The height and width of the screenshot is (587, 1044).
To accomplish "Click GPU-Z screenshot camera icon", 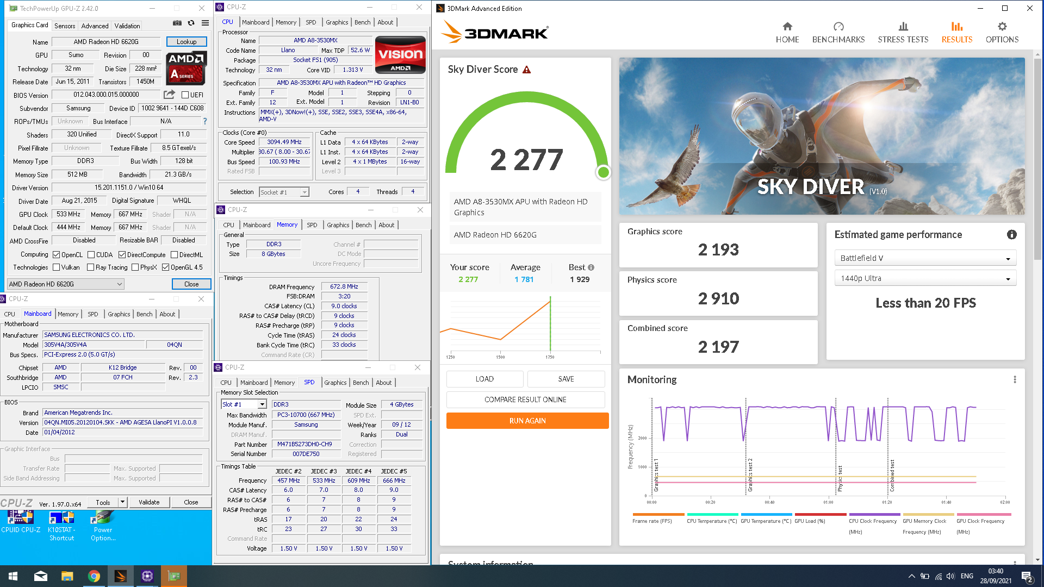I will [177, 23].
